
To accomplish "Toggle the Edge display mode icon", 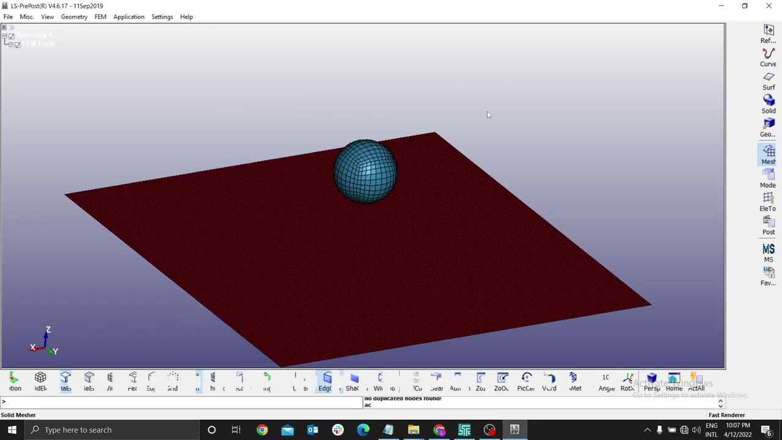I will [x=326, y=382].
